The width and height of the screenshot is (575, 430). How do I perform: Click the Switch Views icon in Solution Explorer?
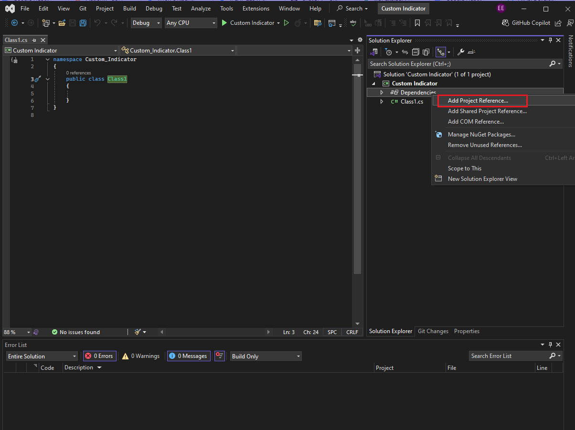pos(374,52)
